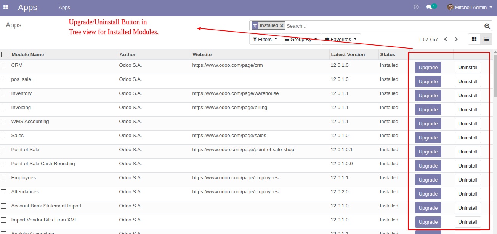Upgrade the CRM module
Viewport: 497px width, 234px height.
(x=428, y=68)
